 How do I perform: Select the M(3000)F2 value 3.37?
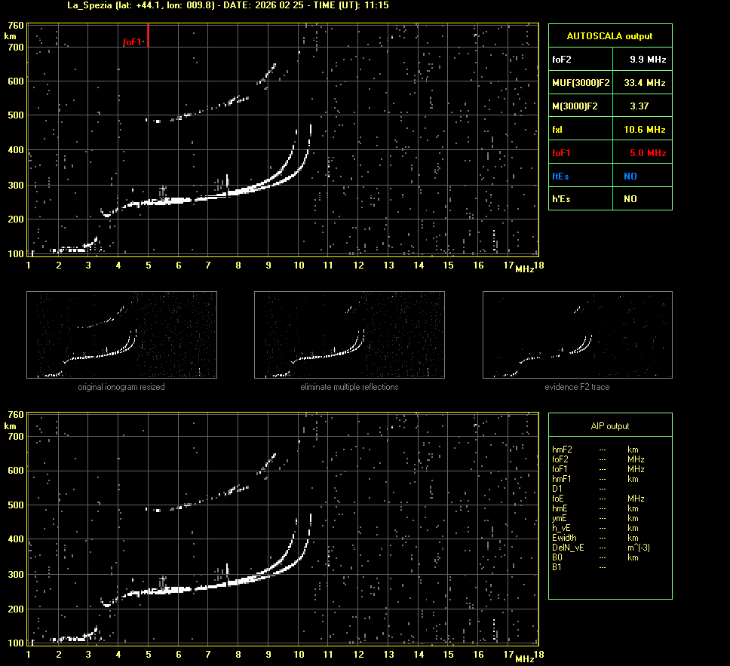(640, 106)
